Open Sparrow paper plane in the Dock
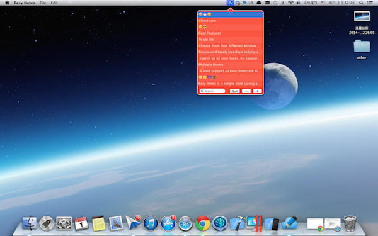Screen dimensions: 378x236 tap(133, 223)
